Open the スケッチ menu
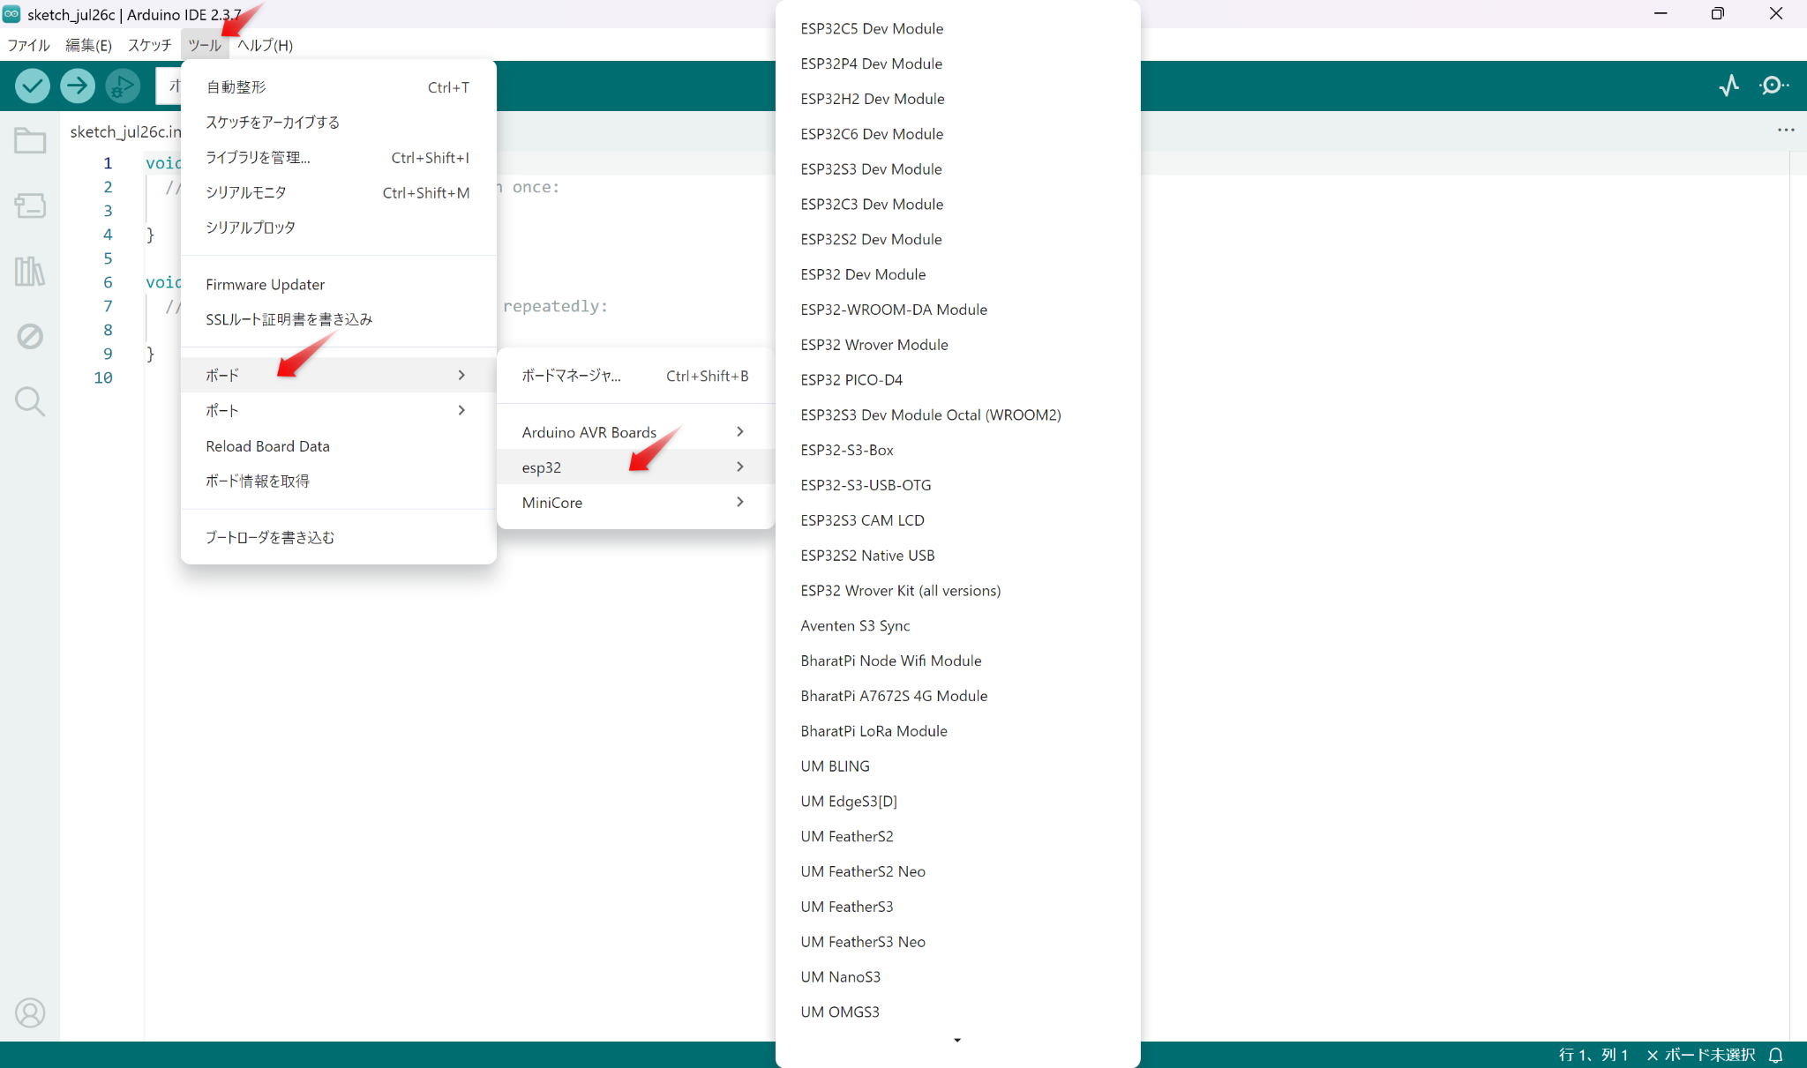The height and width of the screenshot is (1068, 1807). point(150,45)
